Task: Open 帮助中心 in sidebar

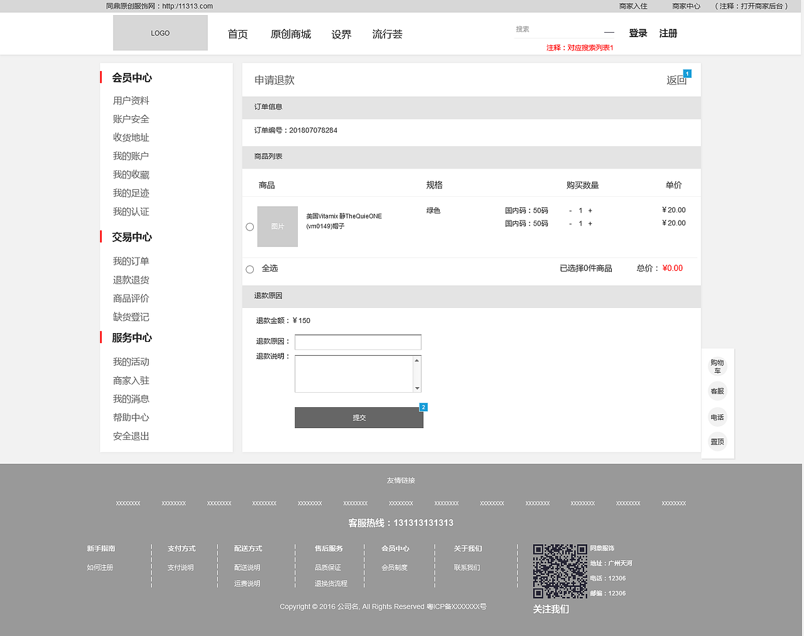Action: (x=131, y=417)
